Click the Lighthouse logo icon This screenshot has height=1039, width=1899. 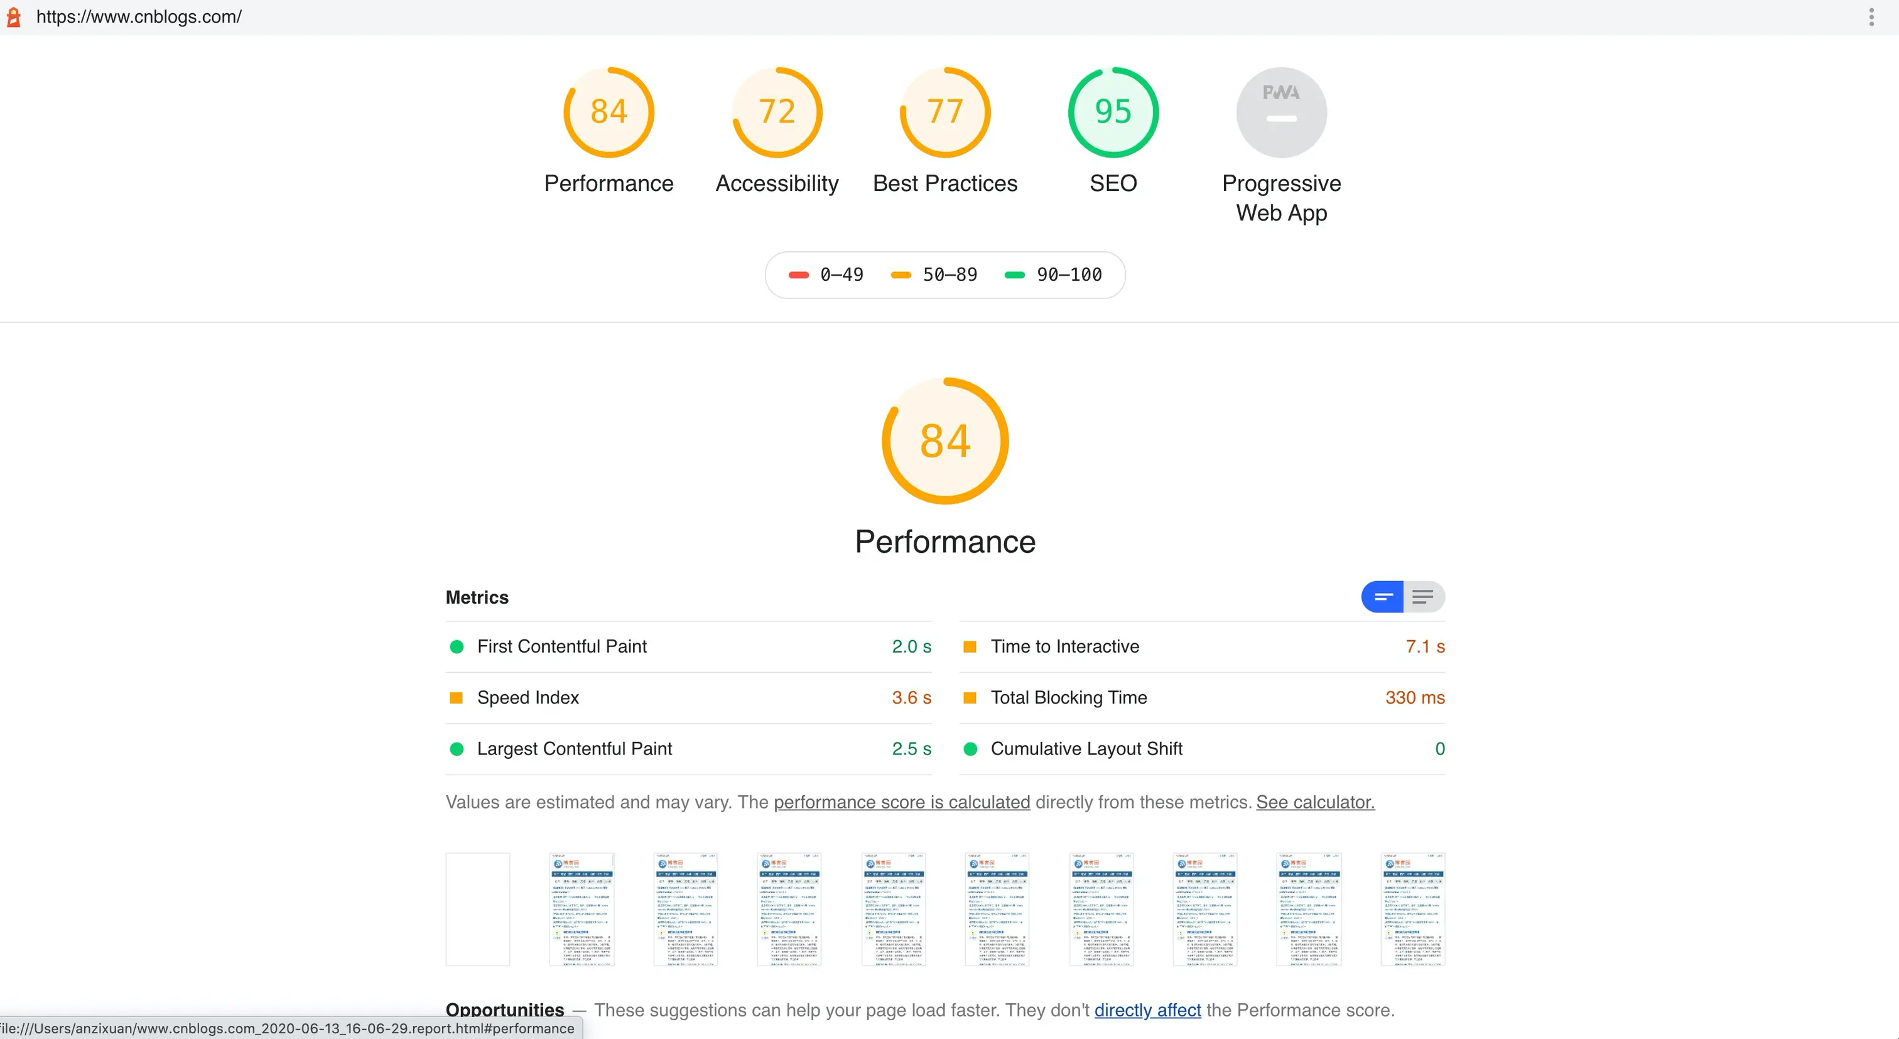click(13, 17)
